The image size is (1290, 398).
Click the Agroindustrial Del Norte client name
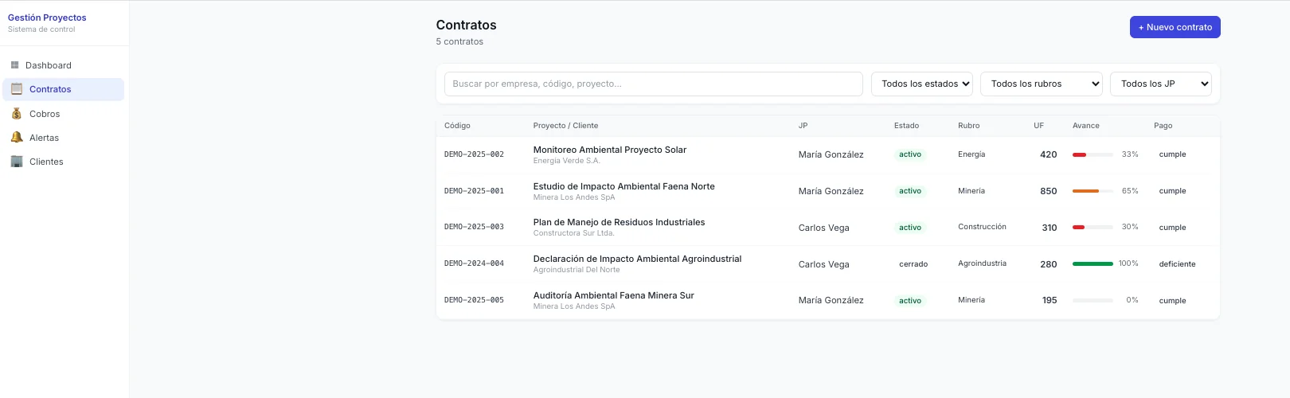pyautogui.click(x=577, y=270)
